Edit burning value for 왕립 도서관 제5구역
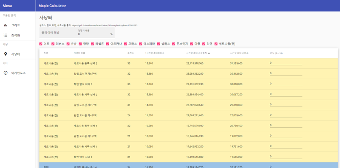 tap(286, 73)
